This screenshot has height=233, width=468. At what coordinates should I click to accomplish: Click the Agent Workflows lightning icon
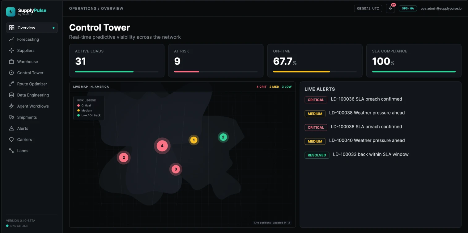tap(11, 106)
